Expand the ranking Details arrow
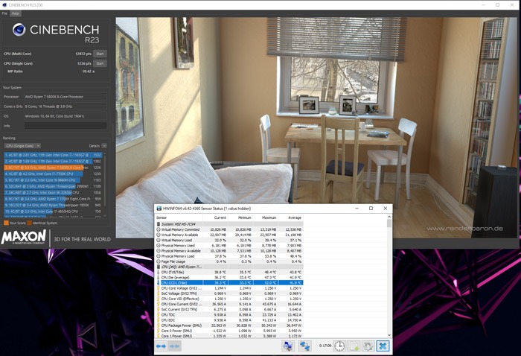 (x=104, y=146)
